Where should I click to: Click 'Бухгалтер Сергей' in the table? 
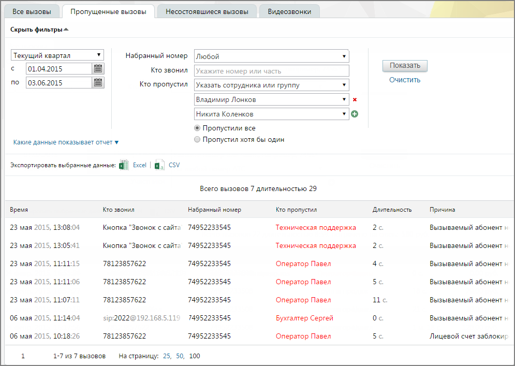(x=304, y=318)
